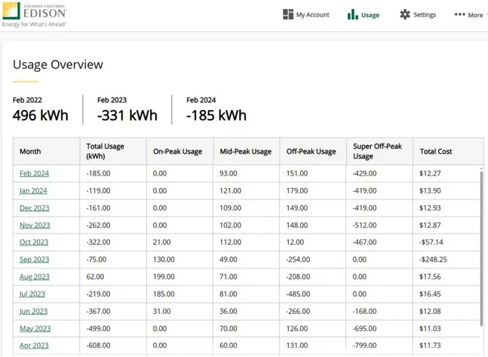Click the Super Off-Peak Usage column header
488x357 pixels.
pyautogui.click(x=380, y=152)
